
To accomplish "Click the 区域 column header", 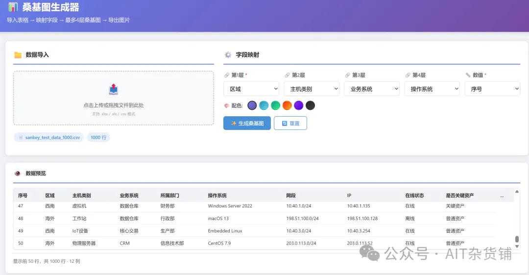I will tap(50, 196).
